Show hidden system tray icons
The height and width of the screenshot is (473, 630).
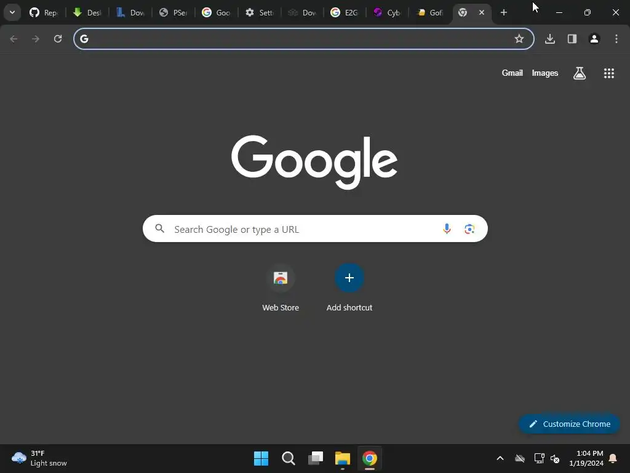(500, 458)
